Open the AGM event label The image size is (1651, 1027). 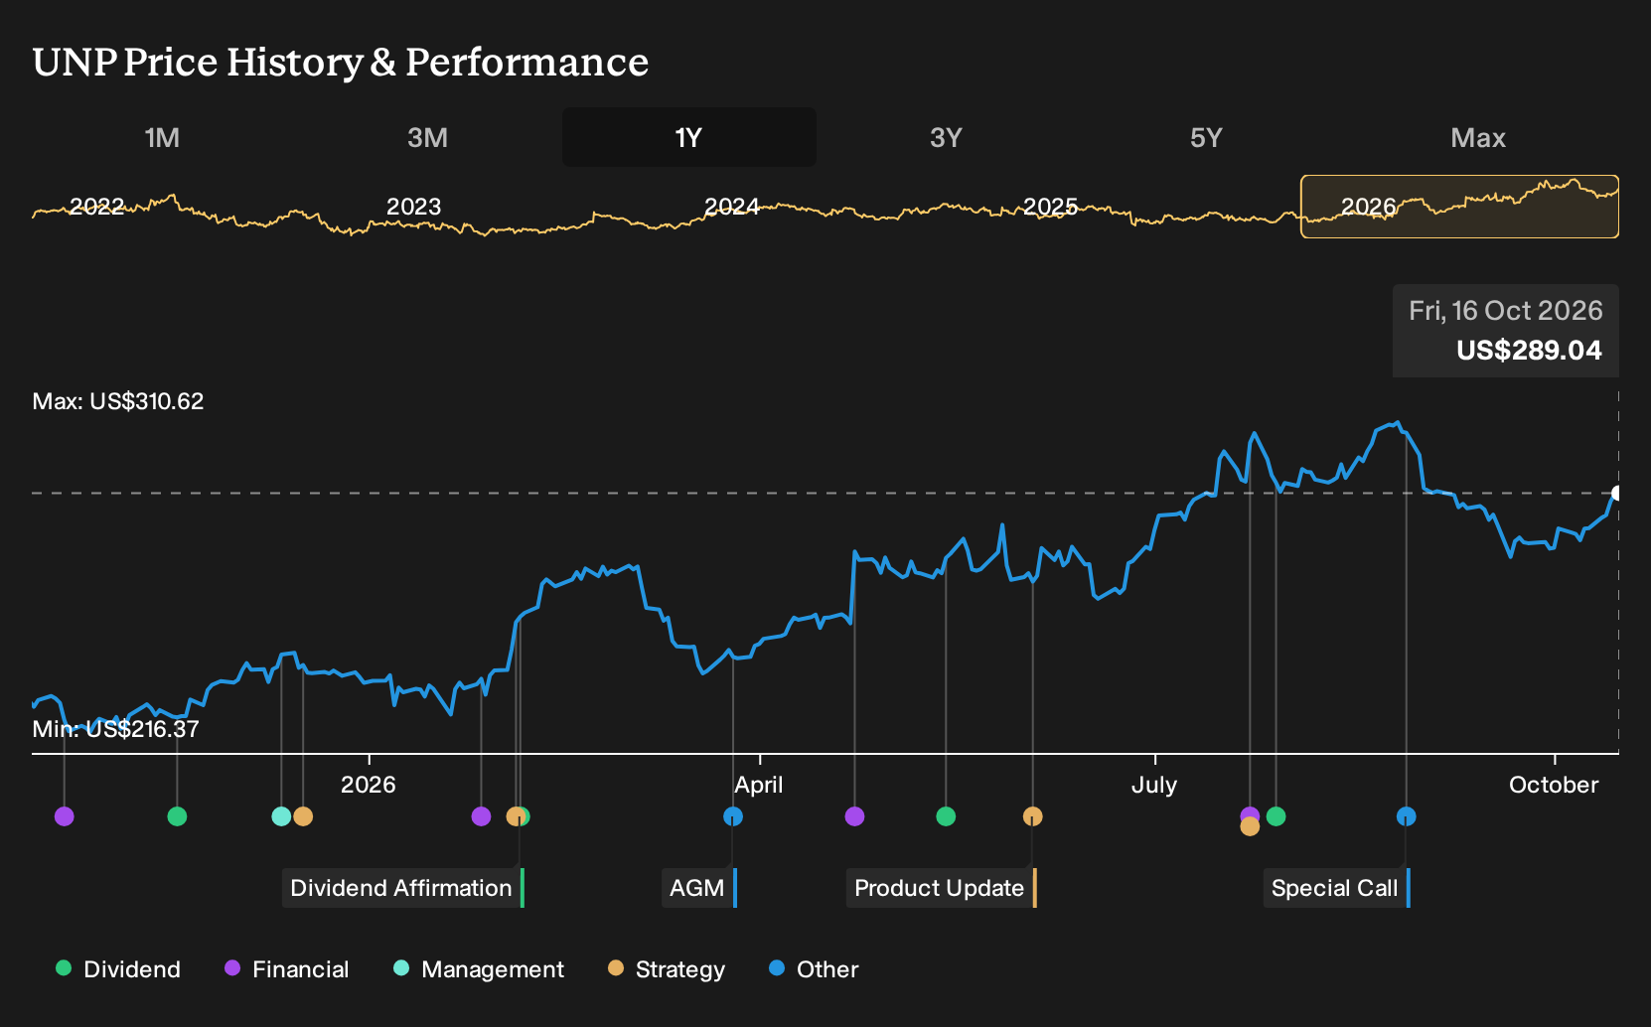point(699,888)
